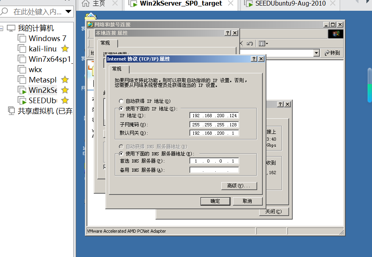
Task: Close the 网络和拨号连接 window
Action: (x=340, y=25)
